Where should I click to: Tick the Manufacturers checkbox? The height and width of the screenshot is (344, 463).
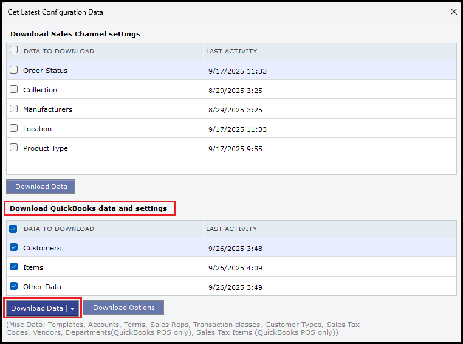[14, 109]
